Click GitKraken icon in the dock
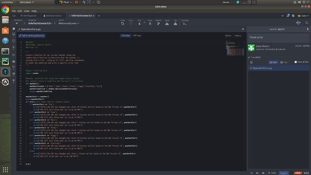The image size is (311, 175). pos(5,71)
